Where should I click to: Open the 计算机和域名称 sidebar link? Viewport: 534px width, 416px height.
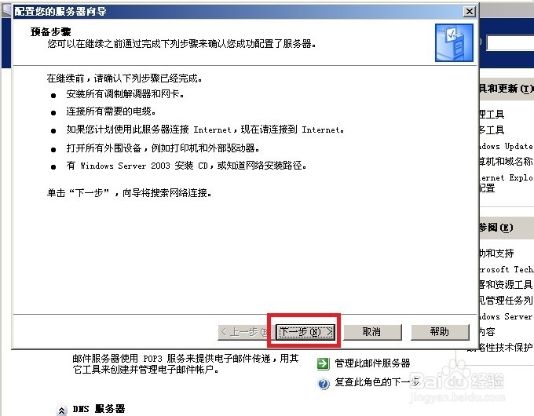click(x=506, y=162)
